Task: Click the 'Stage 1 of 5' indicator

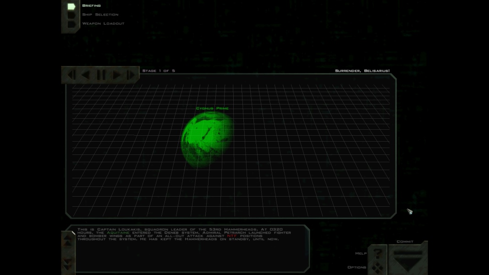Action: 159,71
